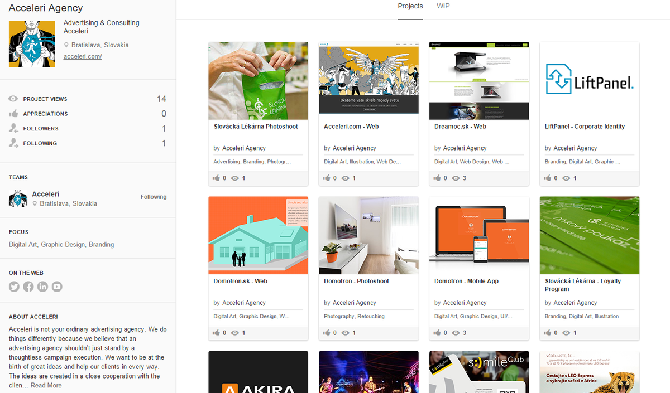
Task: Click thumbs-up icon on Domotron - Mobile App card
Action: [x=437, y=333]
